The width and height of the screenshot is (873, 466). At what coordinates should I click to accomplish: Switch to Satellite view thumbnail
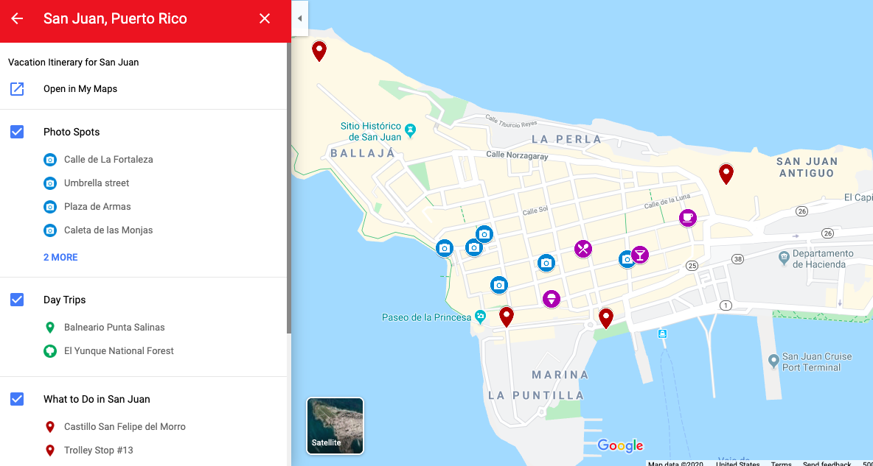coord(335,426)
